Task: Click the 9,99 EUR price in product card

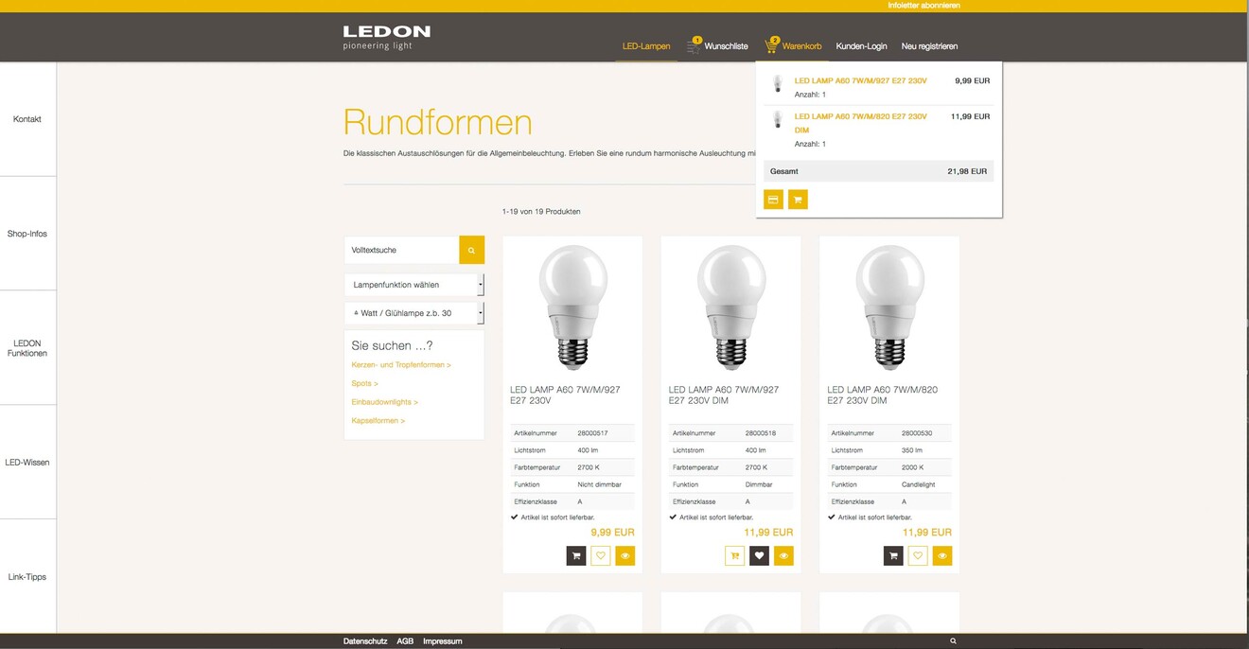Action: tap(613, 533)
